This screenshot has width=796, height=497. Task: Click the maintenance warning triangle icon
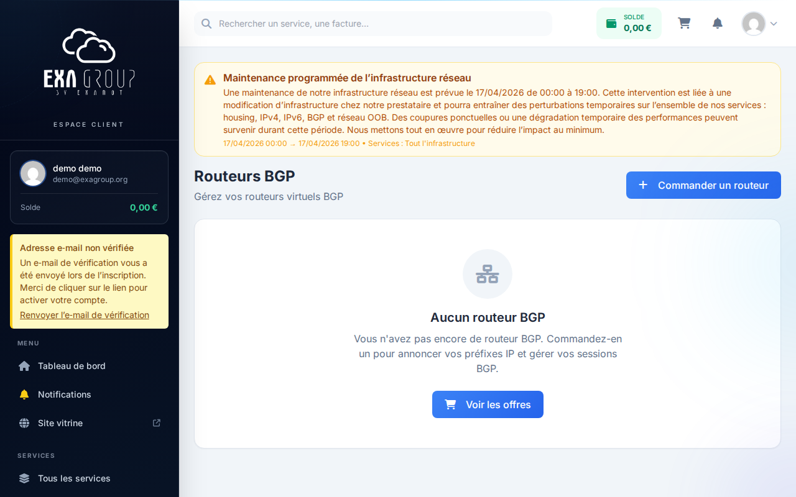pyautogui.click(x=210, y=80)
